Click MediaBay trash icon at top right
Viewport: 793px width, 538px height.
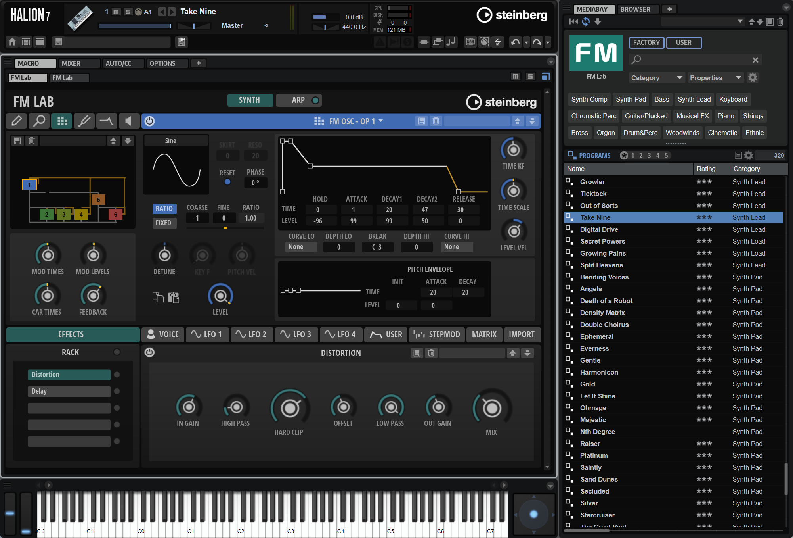coord(780,22)
